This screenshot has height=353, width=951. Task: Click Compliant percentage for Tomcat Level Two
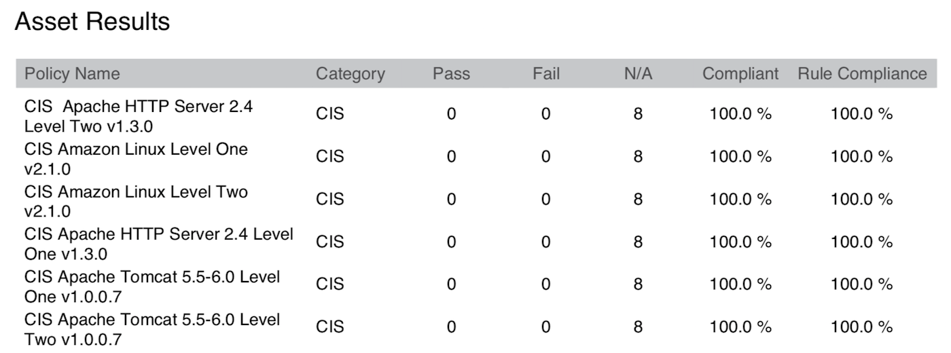(x=740, y=327)
